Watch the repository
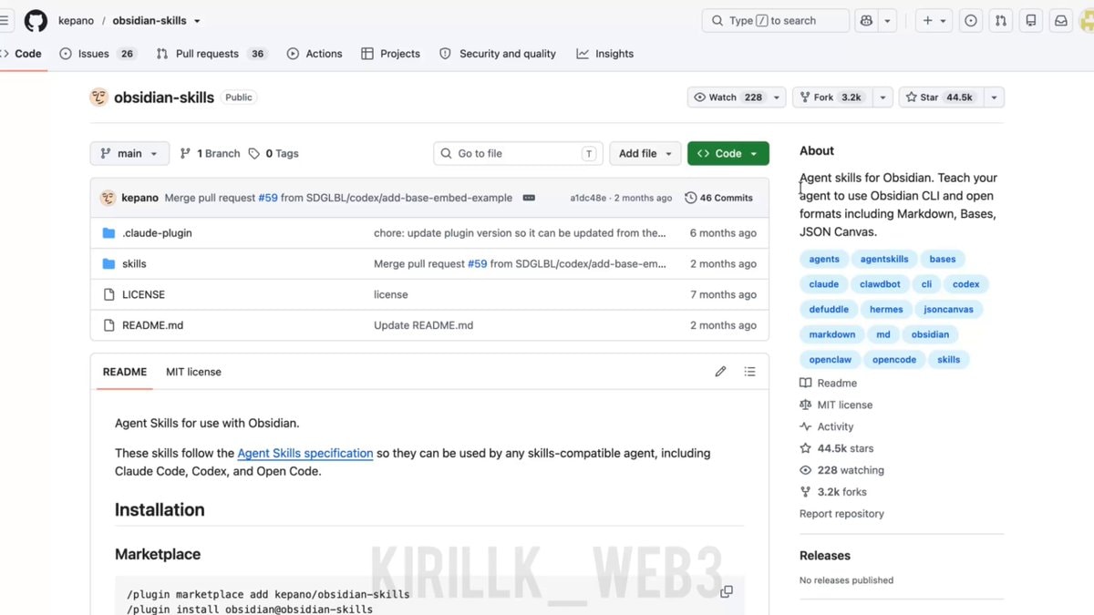 [728, 97]
